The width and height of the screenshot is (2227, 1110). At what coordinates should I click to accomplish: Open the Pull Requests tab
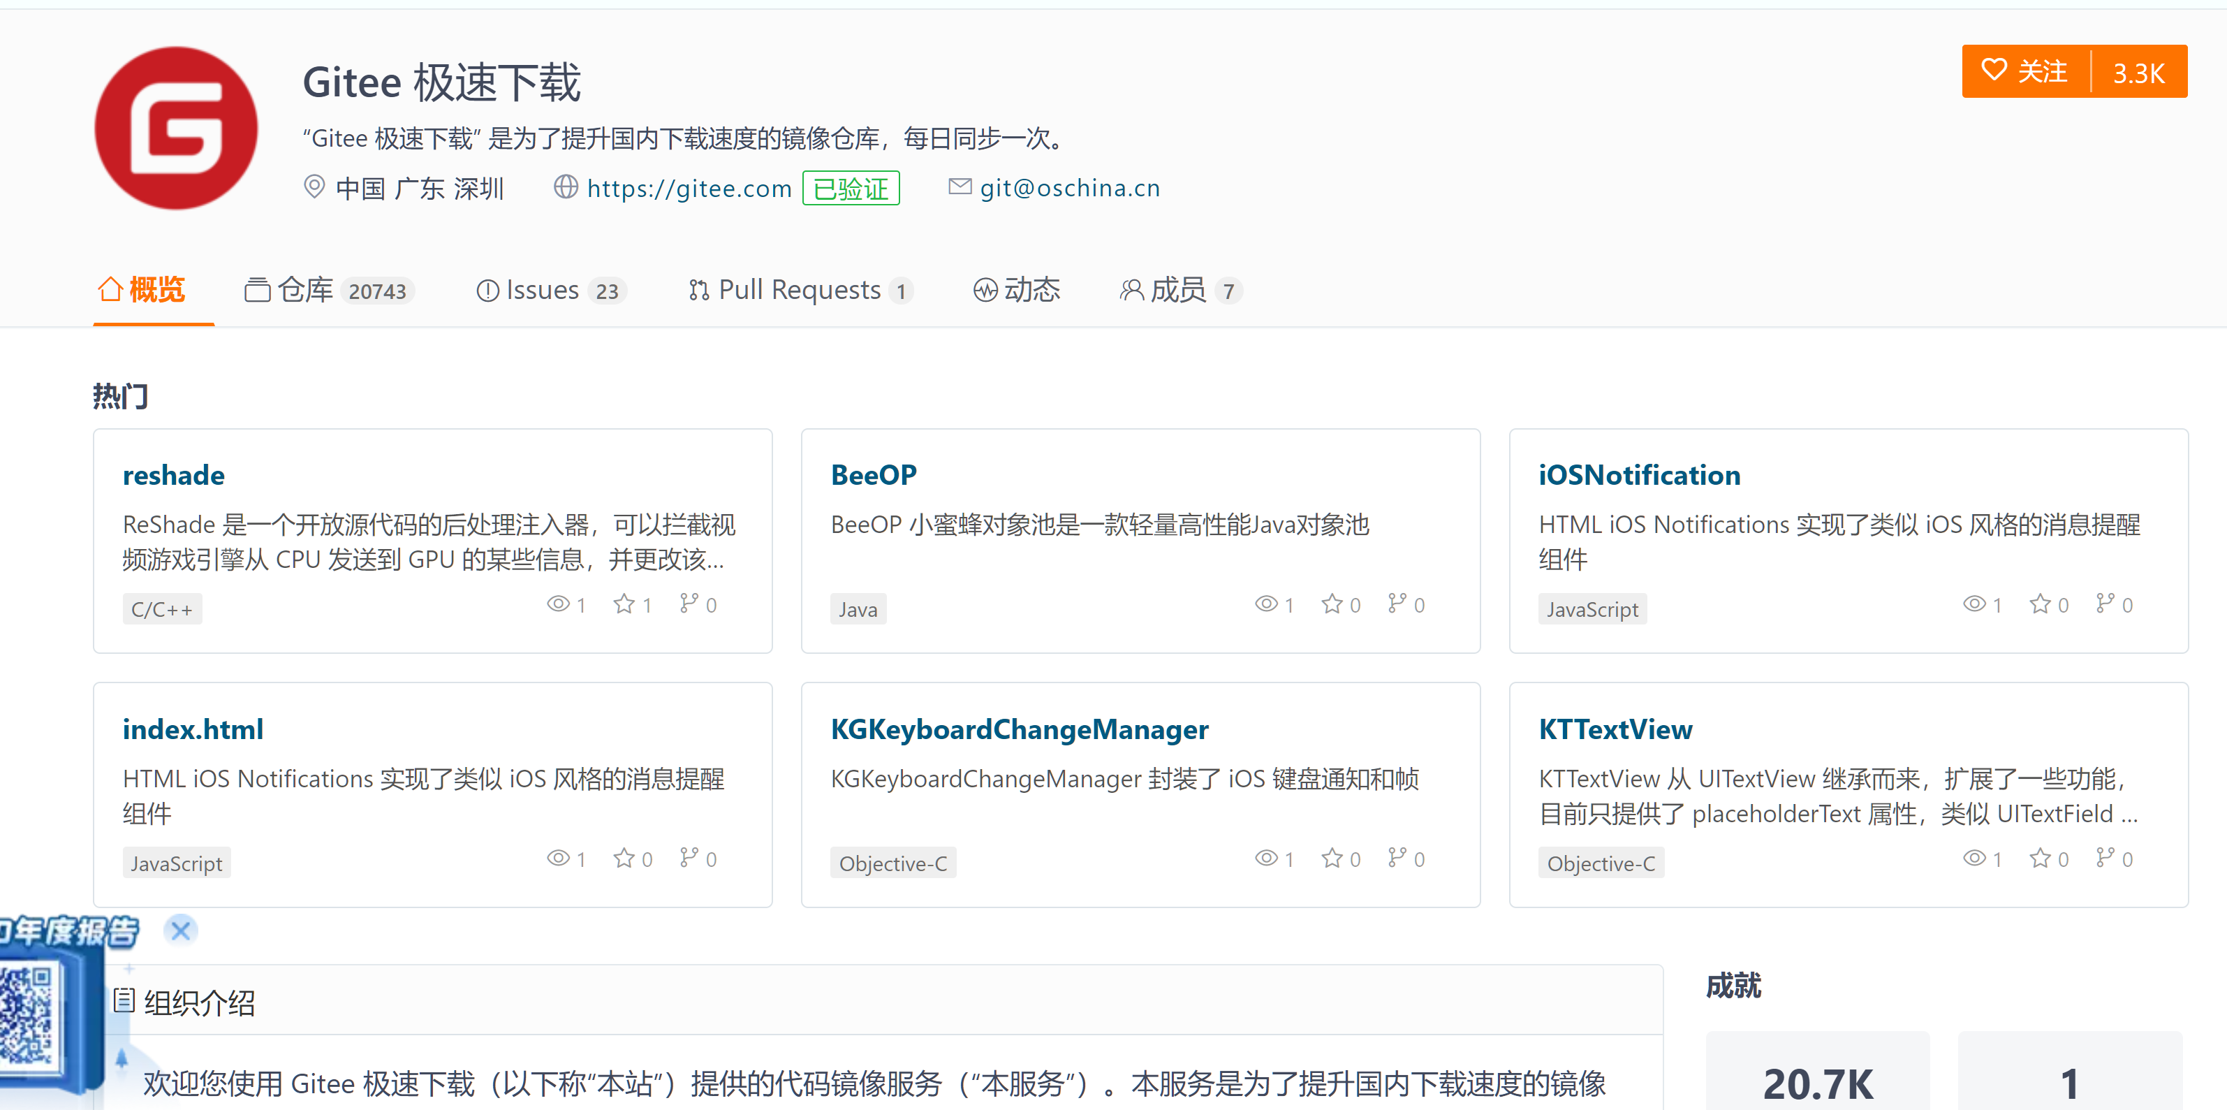[800, 290]
